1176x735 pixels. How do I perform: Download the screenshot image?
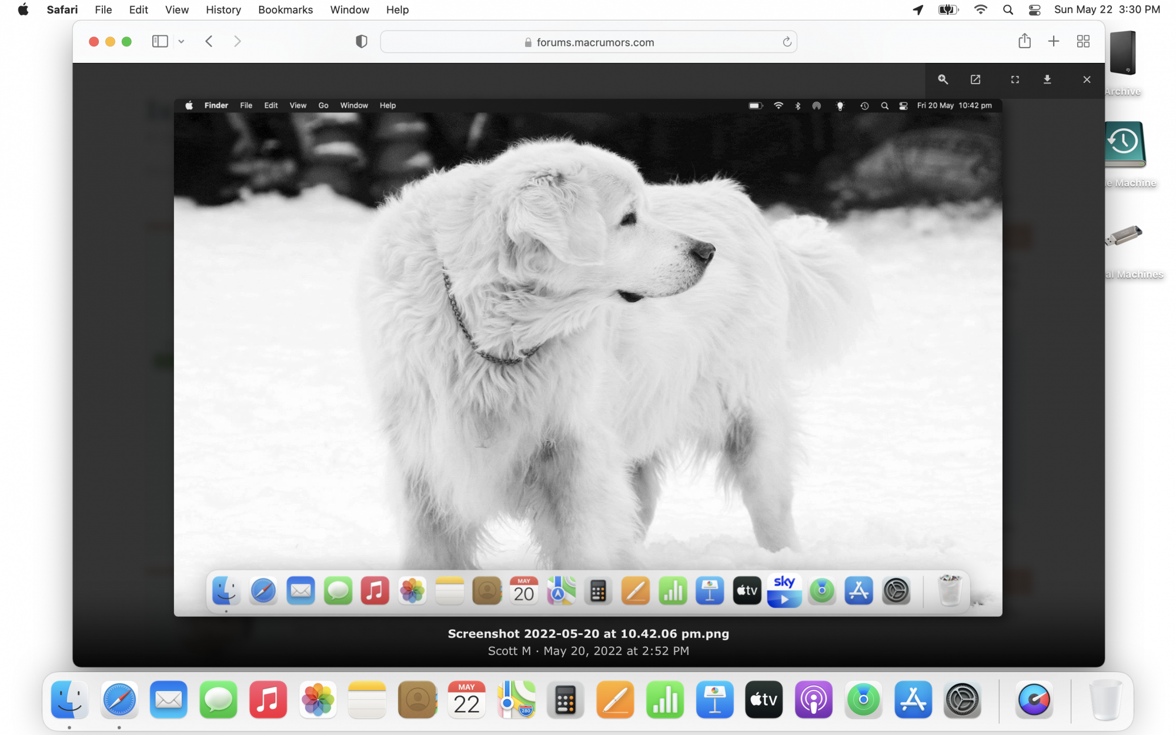[x=1047, y=79]
